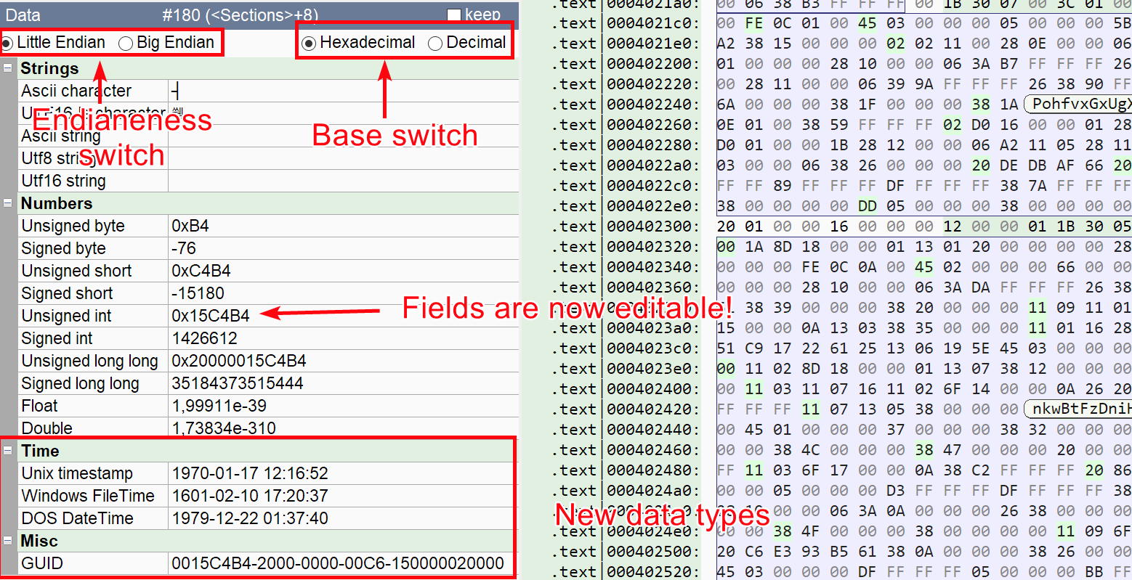Edit the Unix timestamp value 1970-01-17 12:16:52
Screen dimensions: 1132x580
tap(343, 473)
